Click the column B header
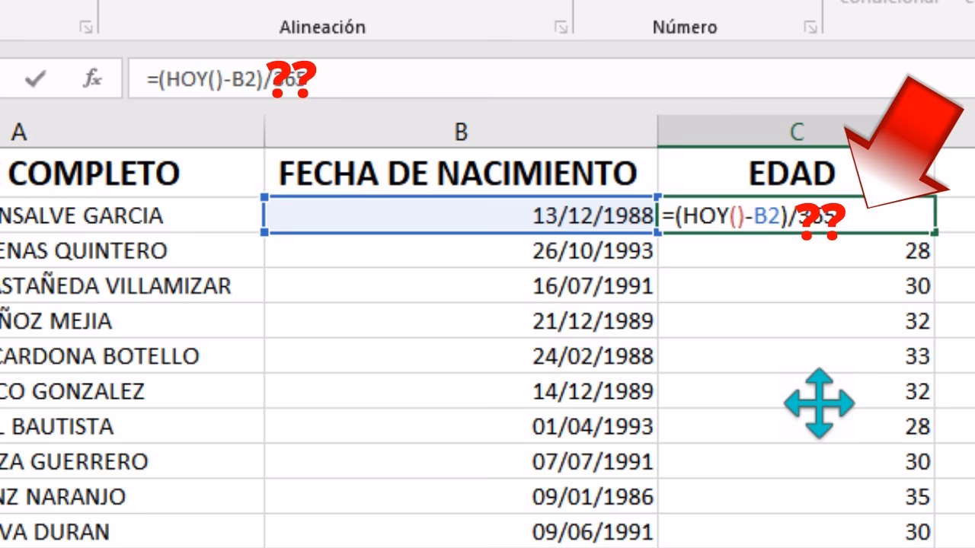This screenshot has height=548, width=975. [460, 131]
